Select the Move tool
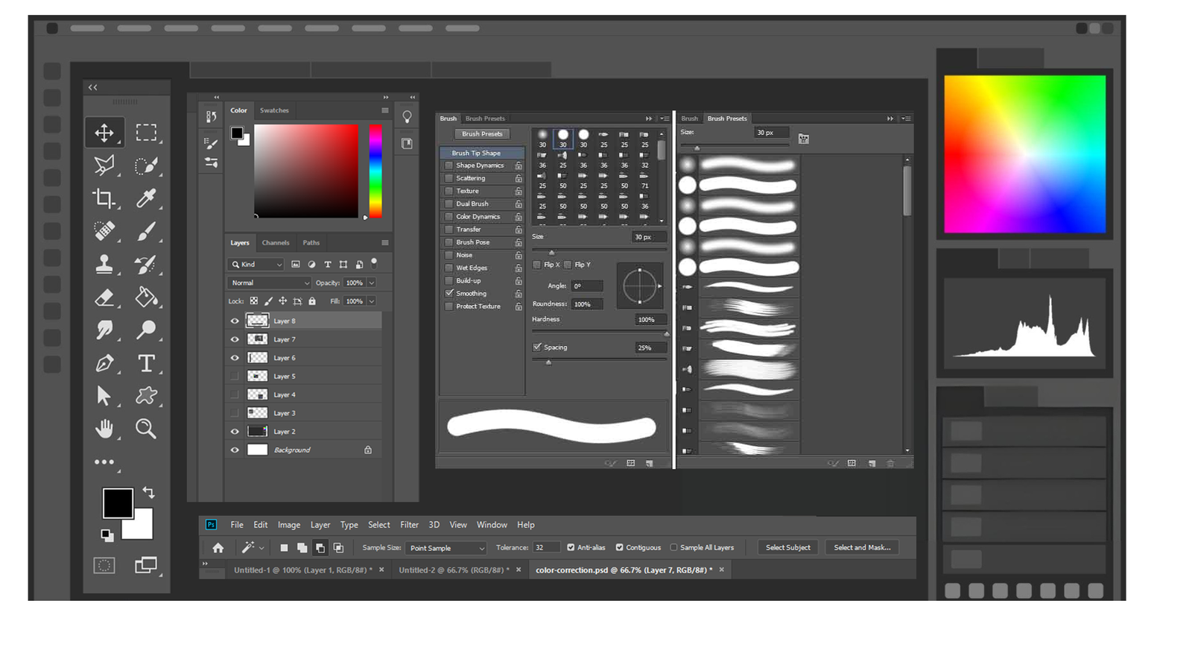This screenshot has height=671, width=1192. point(104,133)
